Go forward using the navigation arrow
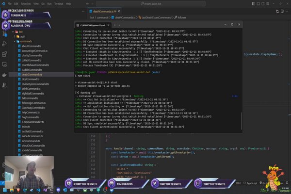This screenshot has width=291, height=194. pos(93,4)
